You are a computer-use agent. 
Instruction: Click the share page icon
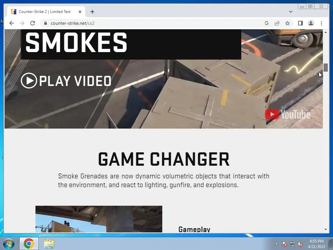[277, 23]
